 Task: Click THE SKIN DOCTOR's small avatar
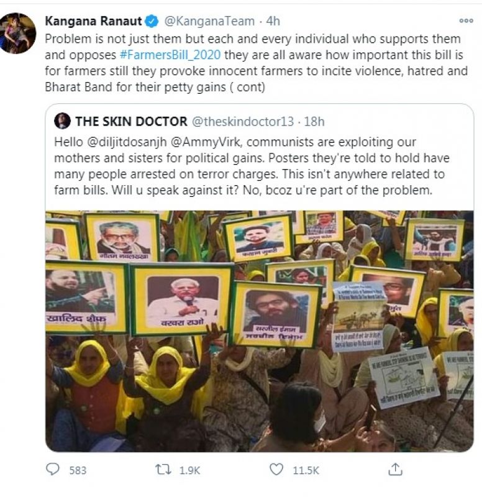click(62, 121)
